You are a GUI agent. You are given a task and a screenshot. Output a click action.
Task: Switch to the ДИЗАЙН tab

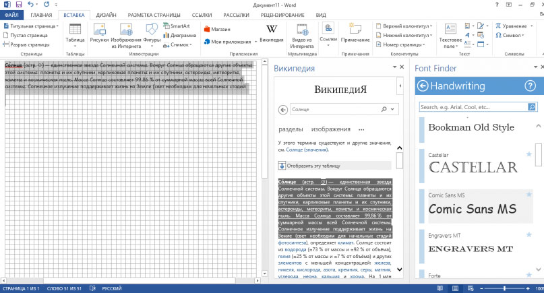106,15
